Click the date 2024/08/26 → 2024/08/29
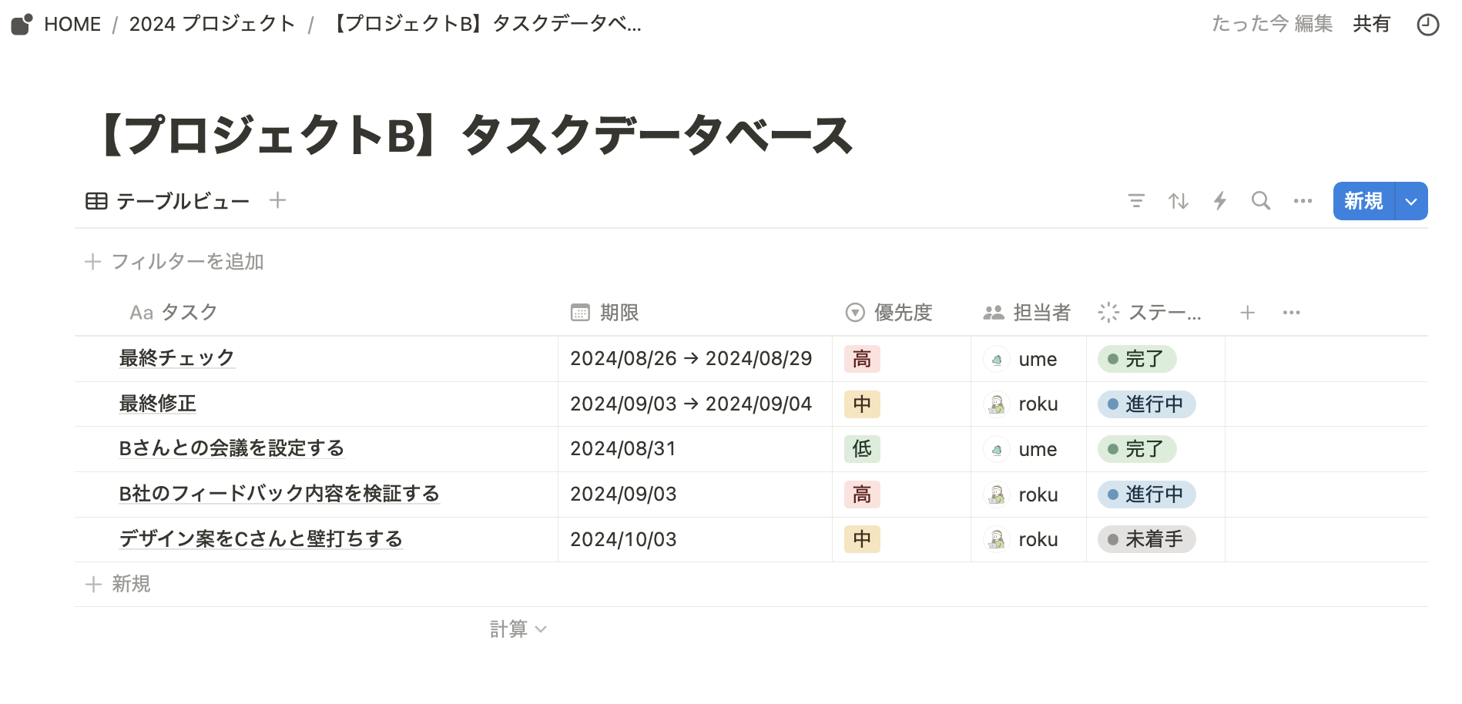Viewport: 1462px width, 704px height. tap(691, 359)
